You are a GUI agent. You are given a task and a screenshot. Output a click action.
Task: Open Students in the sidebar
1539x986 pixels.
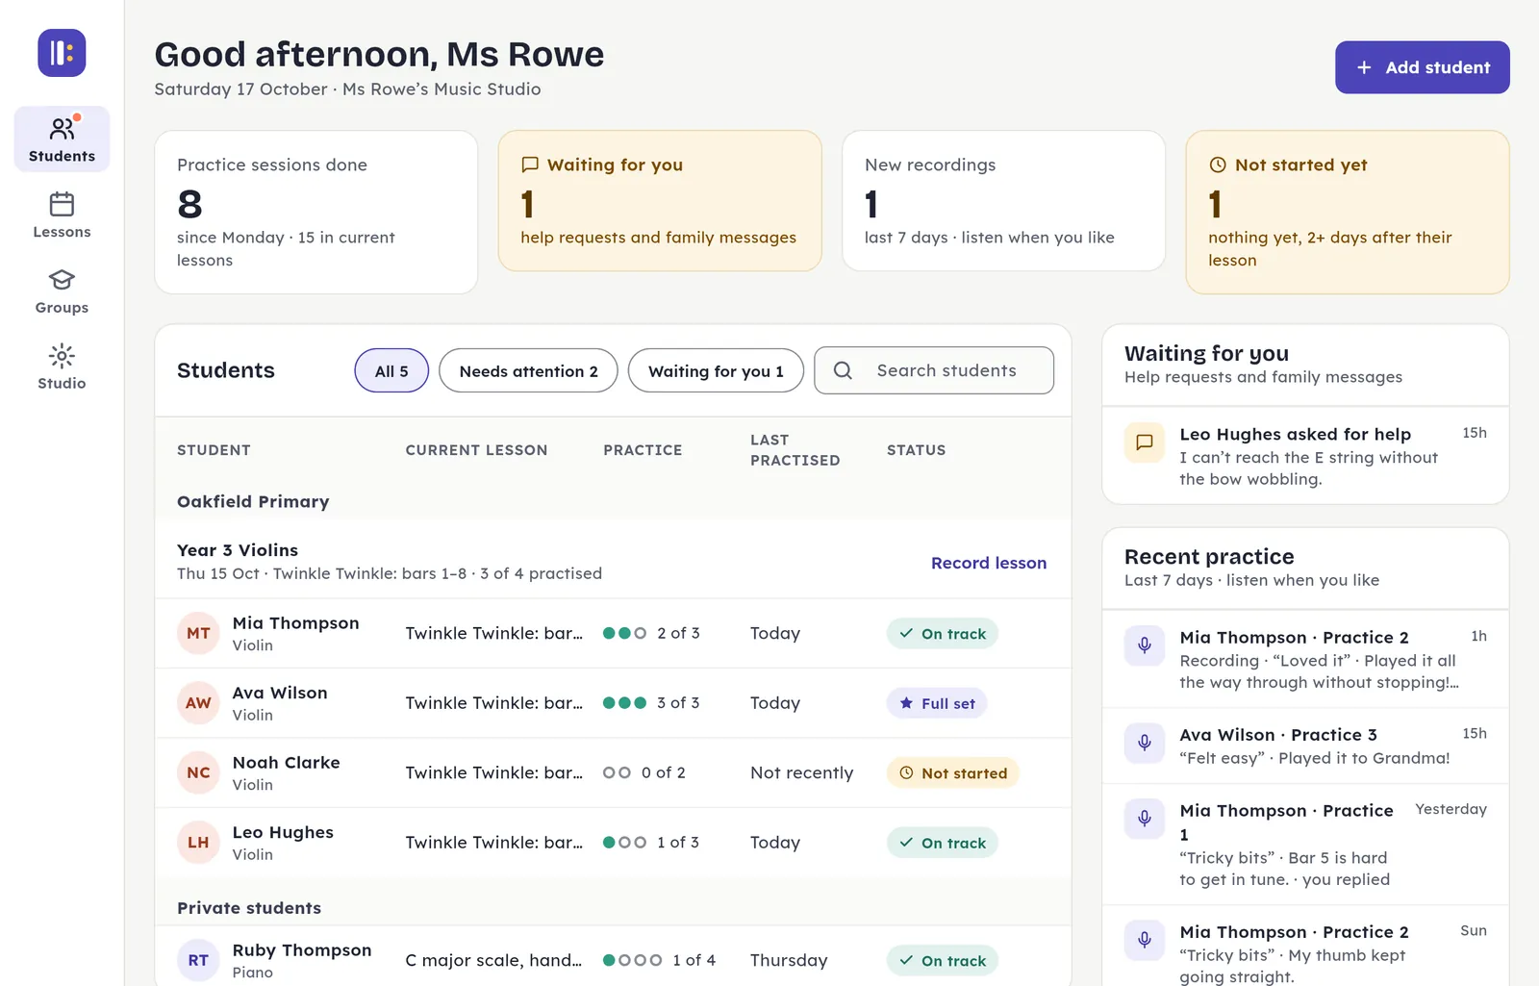tap(62, 139)
